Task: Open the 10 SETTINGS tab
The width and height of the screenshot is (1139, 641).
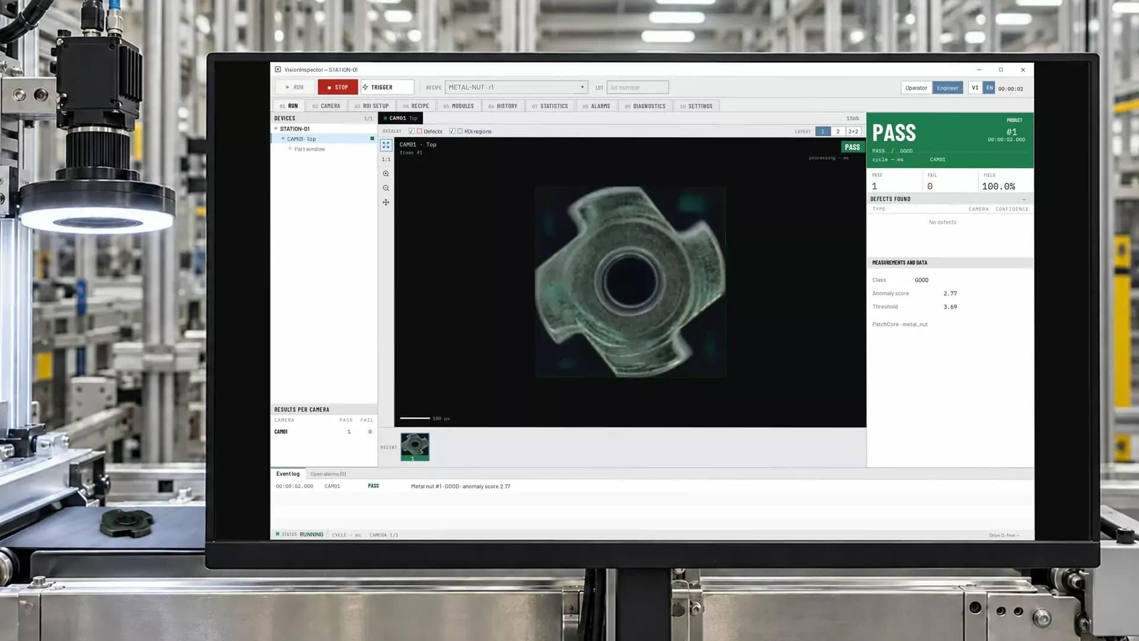Action: coord(696,106)
